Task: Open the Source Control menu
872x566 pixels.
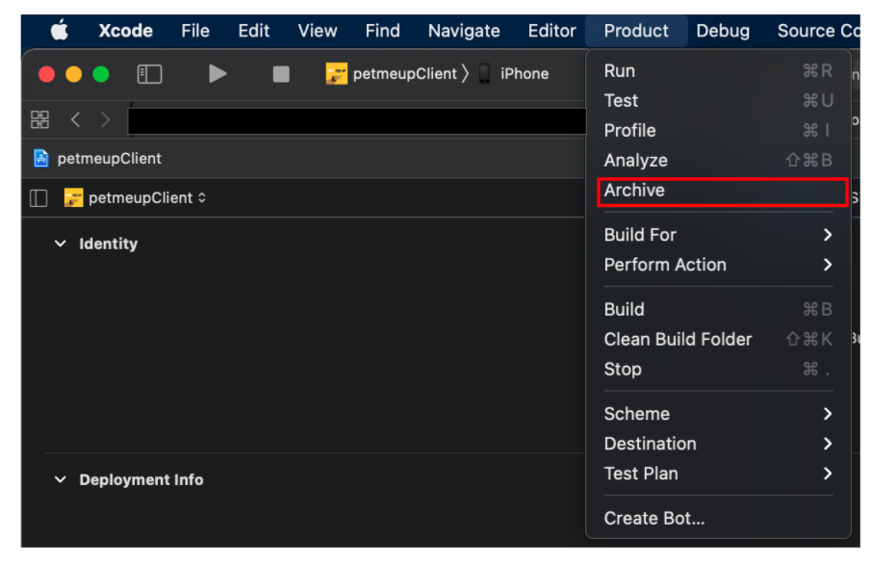Action: [x=819, y=31]
